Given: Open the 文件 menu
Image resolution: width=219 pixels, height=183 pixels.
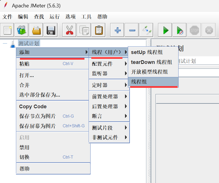Looking at the screenshot, I should [7, 17].
